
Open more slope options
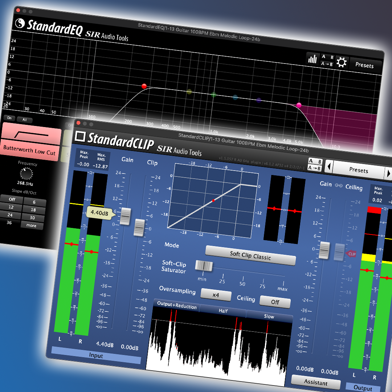click(31, 225)
